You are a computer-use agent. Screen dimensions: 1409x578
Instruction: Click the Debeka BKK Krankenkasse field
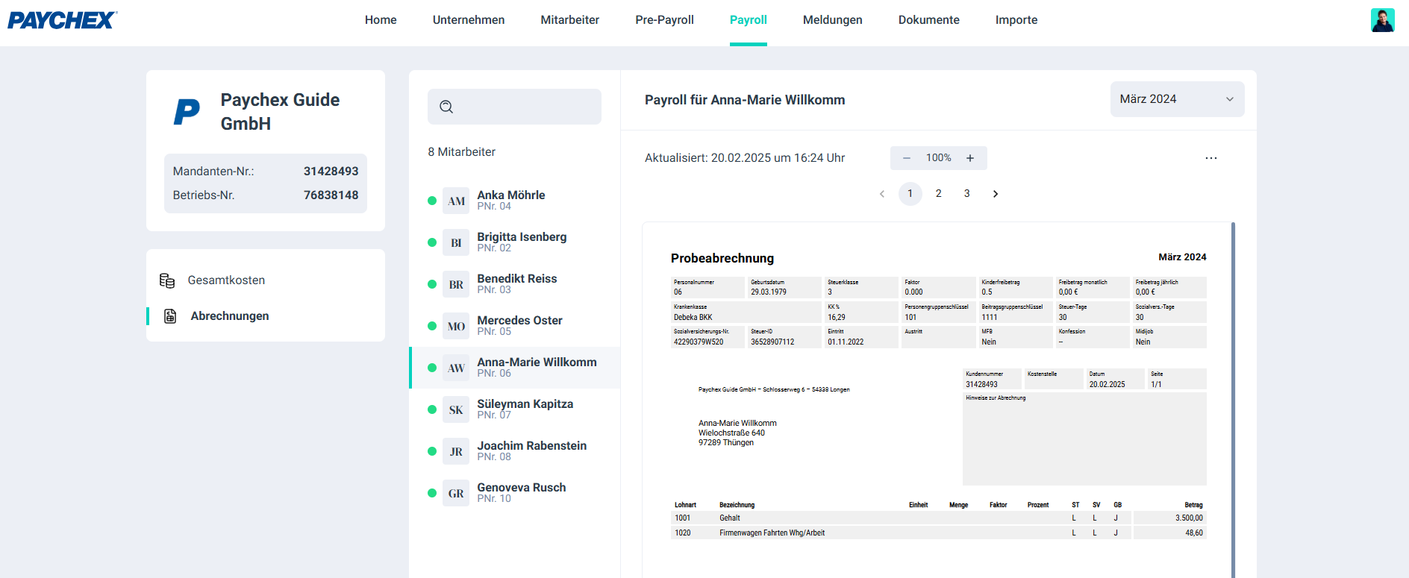pos(746,312)
